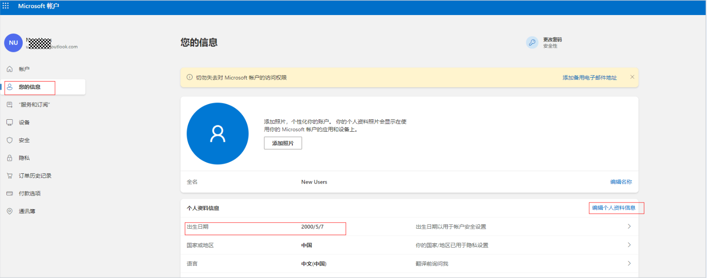Click the 语言 label

(x=192, y=264)
